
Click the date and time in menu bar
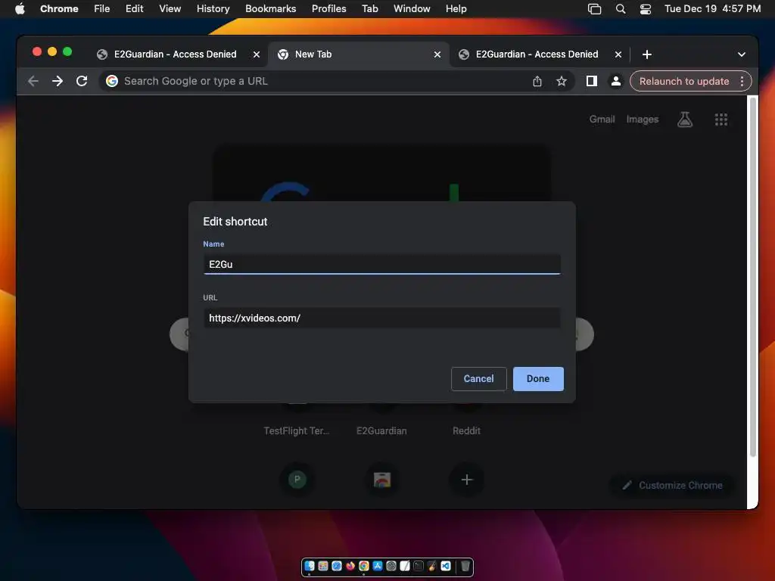coord(712,8)
